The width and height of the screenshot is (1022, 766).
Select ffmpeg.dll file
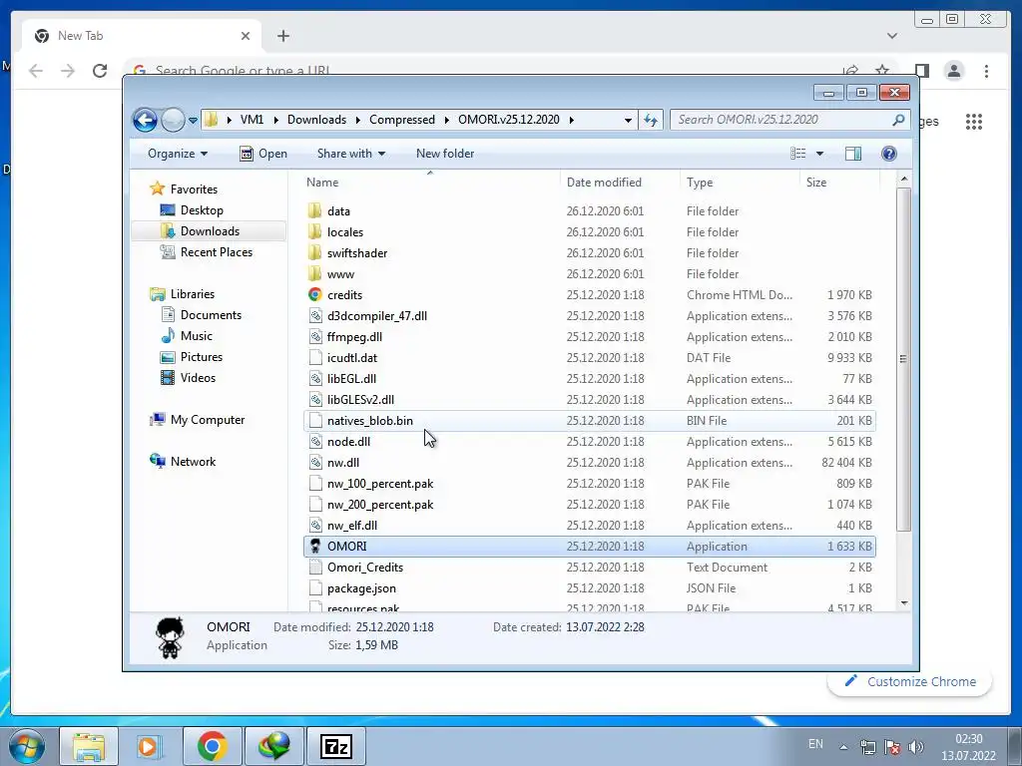point(590,337)
